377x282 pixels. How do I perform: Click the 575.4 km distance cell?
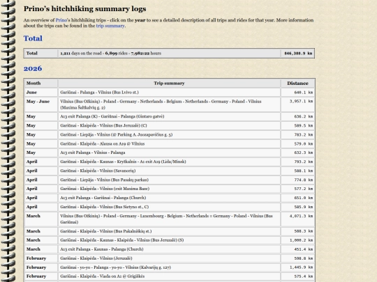click(x=297, y=276)
